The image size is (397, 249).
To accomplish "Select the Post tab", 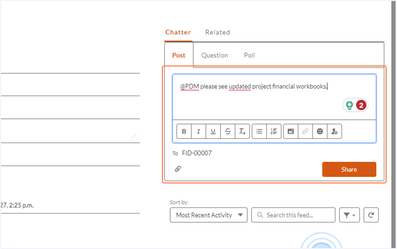I will click(x=179, y=55).
